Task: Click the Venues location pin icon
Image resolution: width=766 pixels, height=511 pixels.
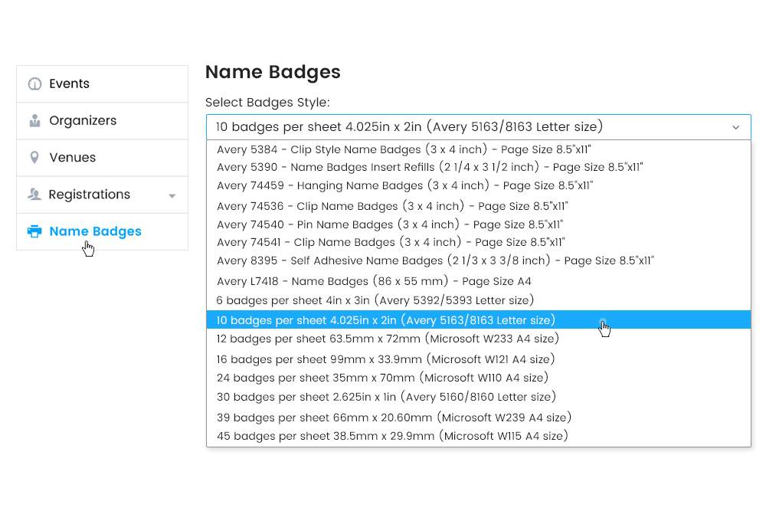Action: coord(34,157)
